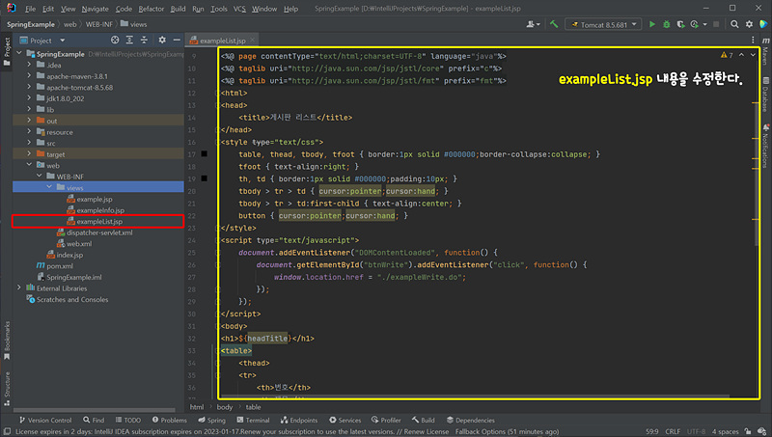The image size is (772, 437).
Task: Open the Navigate menu
Action: pos(95,9)
